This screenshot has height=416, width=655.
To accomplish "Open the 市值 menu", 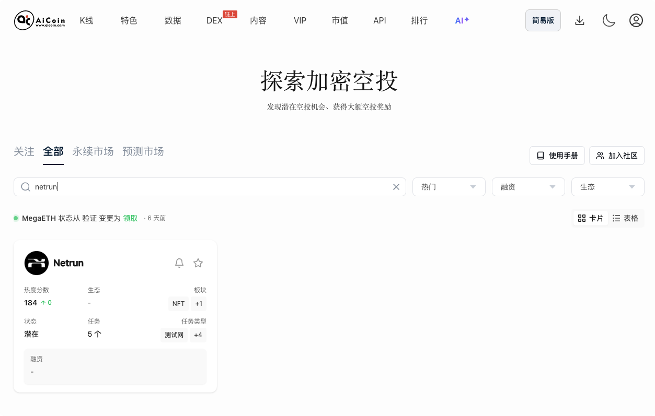I will [x=340, y=20].
